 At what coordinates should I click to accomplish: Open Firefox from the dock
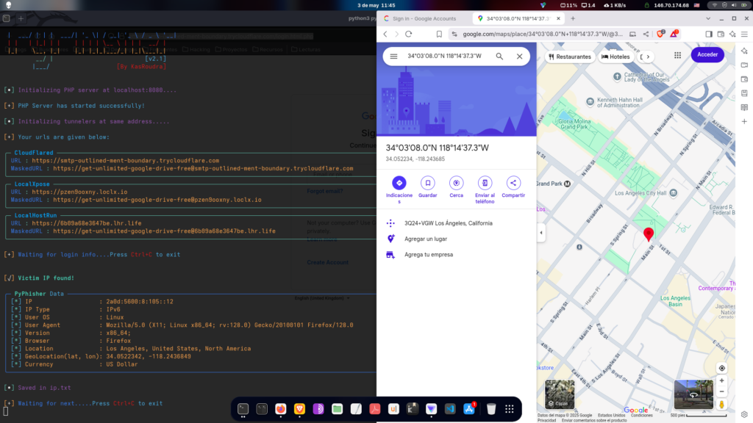coord(280,408)
